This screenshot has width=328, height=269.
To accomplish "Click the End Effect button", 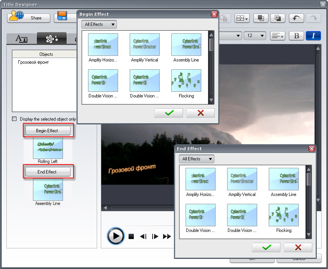I will [48, 172].
